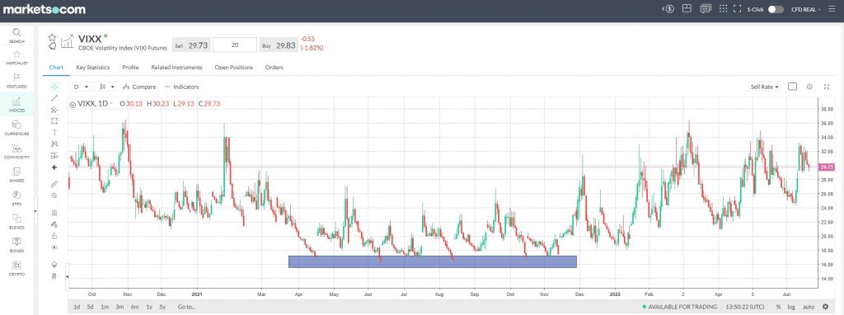Image resolution: width=844 pixels, height=315 pixels.
Task: Click the Compare button
Action: click(139, 87)
